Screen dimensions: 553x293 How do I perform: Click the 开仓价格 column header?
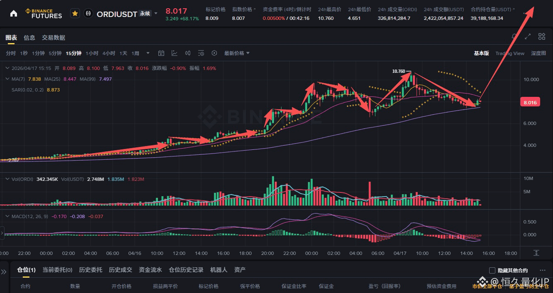coord(121,286)
